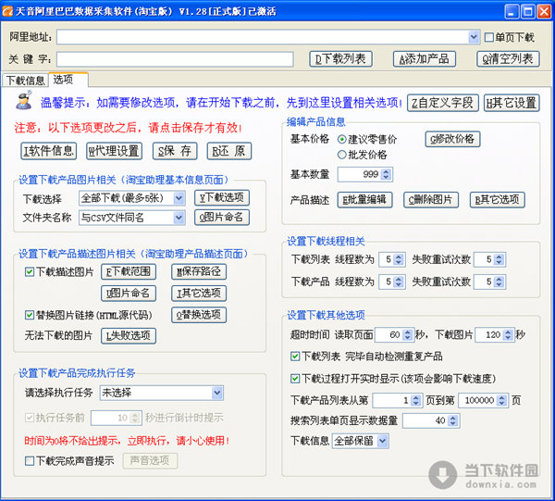Click O图片命名 in product image section
The image size is (555, 501).
tap(222, 218)
